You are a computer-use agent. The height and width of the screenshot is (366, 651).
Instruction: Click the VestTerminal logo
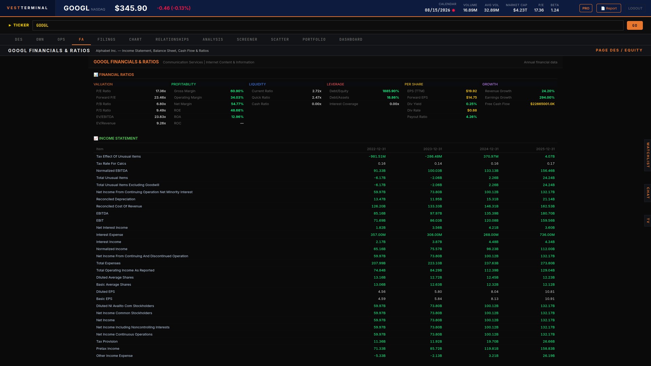point(27,8)
